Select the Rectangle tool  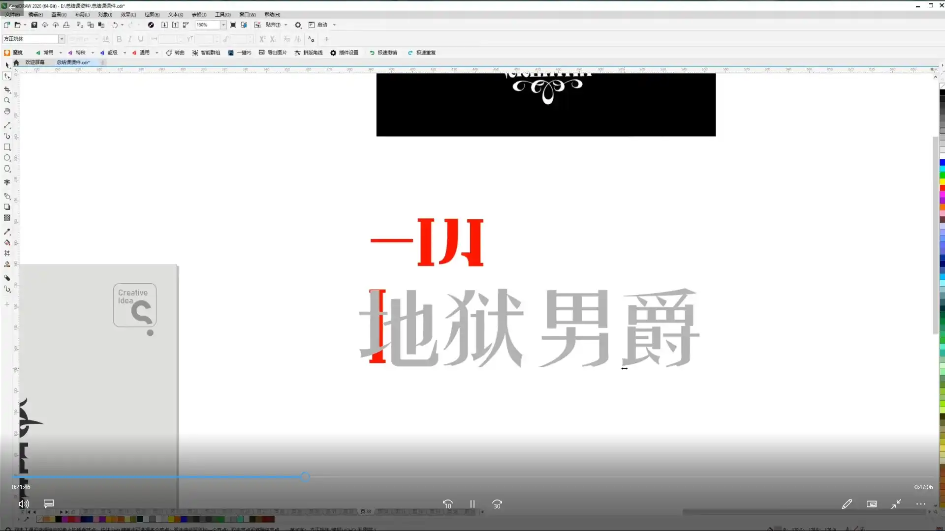coord(7,147)
